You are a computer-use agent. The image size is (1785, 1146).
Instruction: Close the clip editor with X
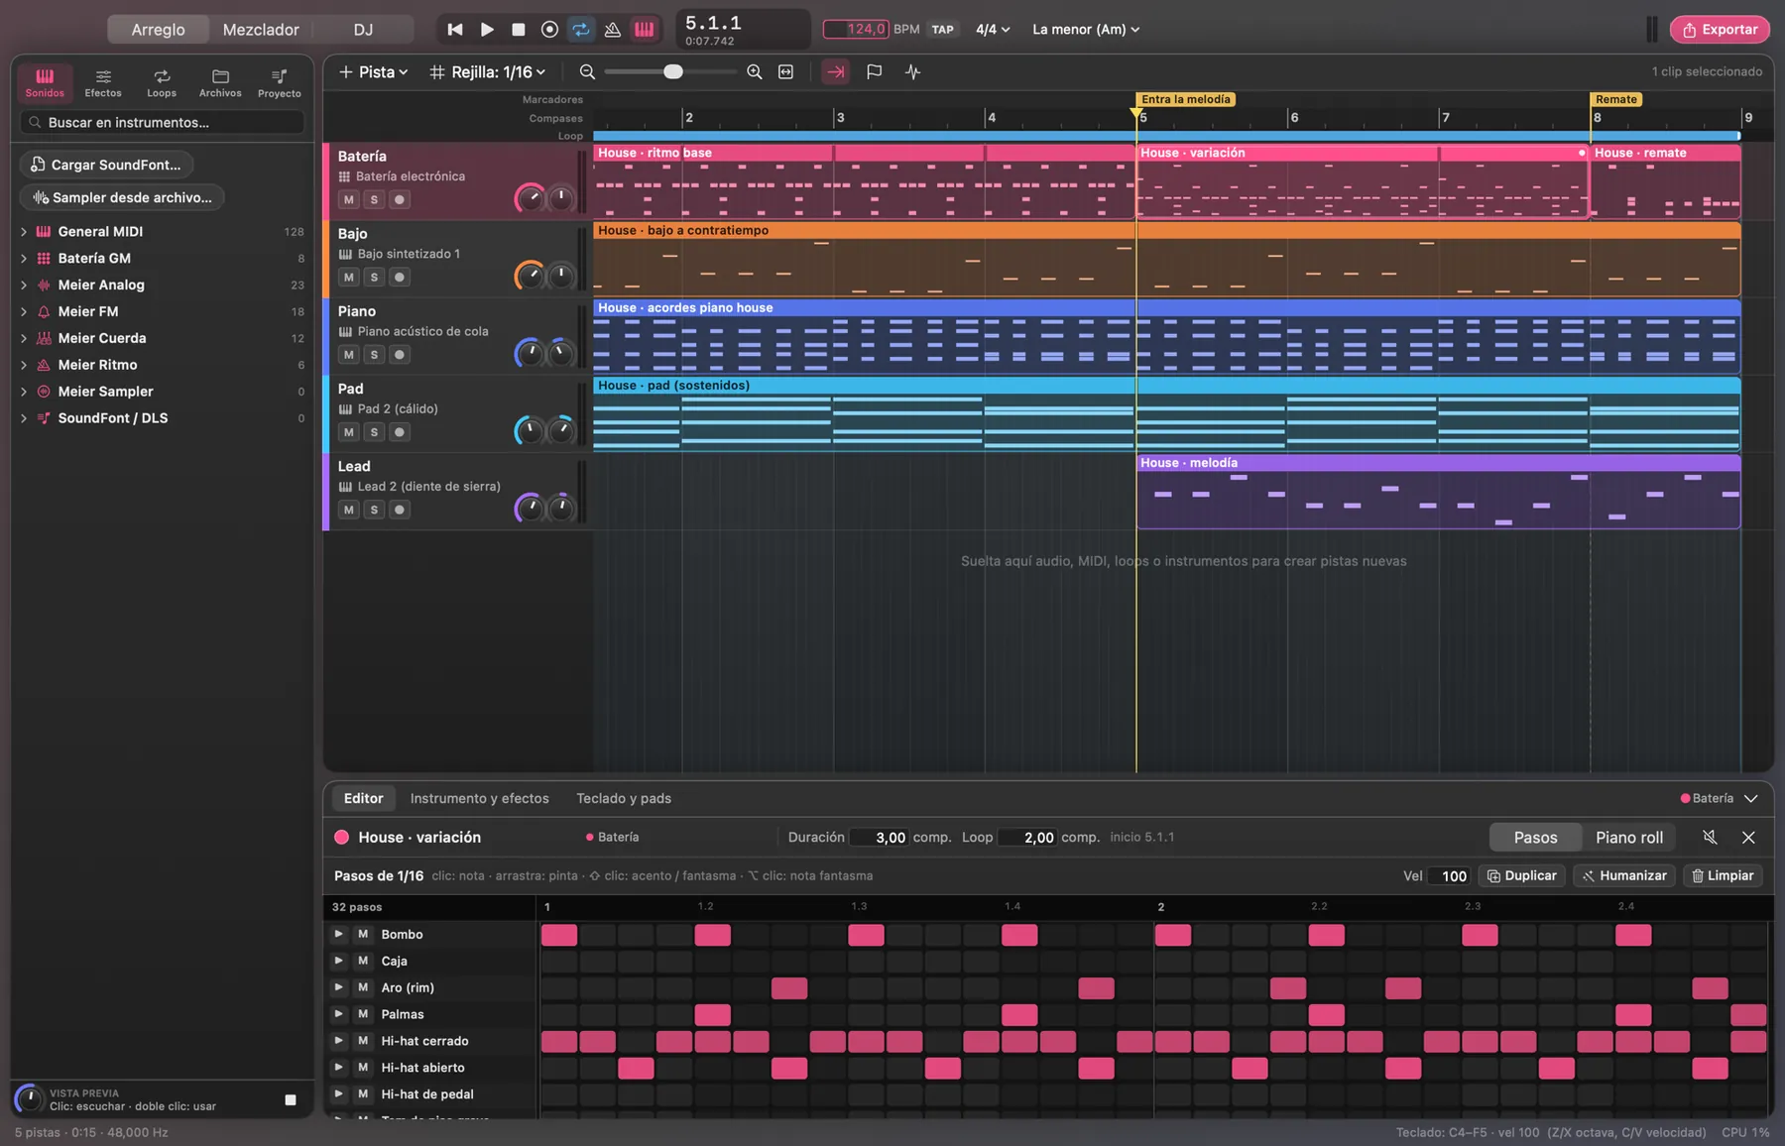[x=1748, y=838]
